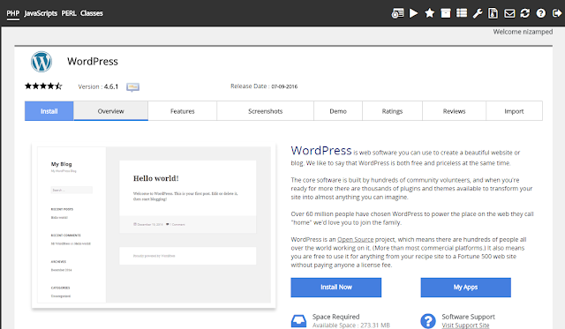
Task: Click the Install Now button
Action: click(x=335, y=288)
